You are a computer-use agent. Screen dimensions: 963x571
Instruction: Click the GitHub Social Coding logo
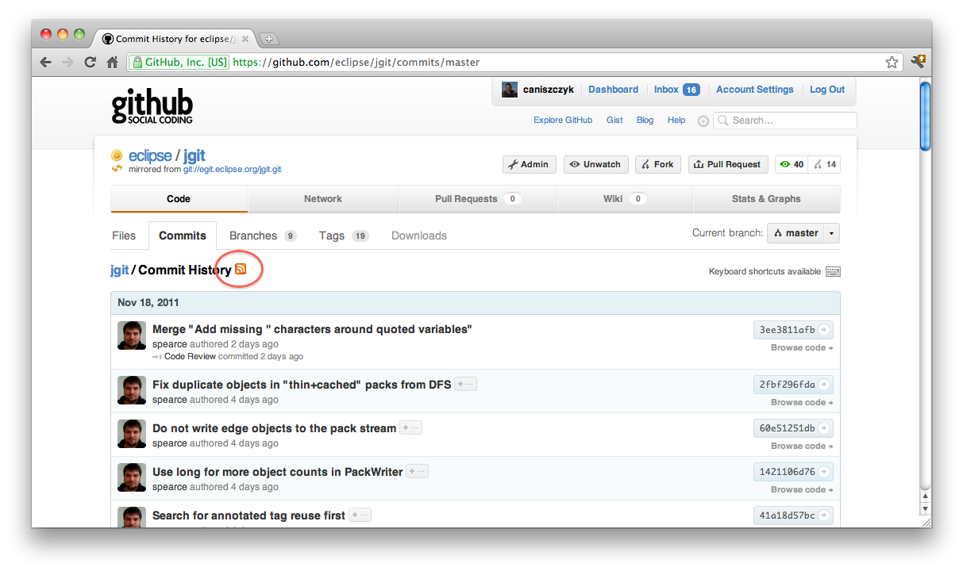(x=152, y=107)
